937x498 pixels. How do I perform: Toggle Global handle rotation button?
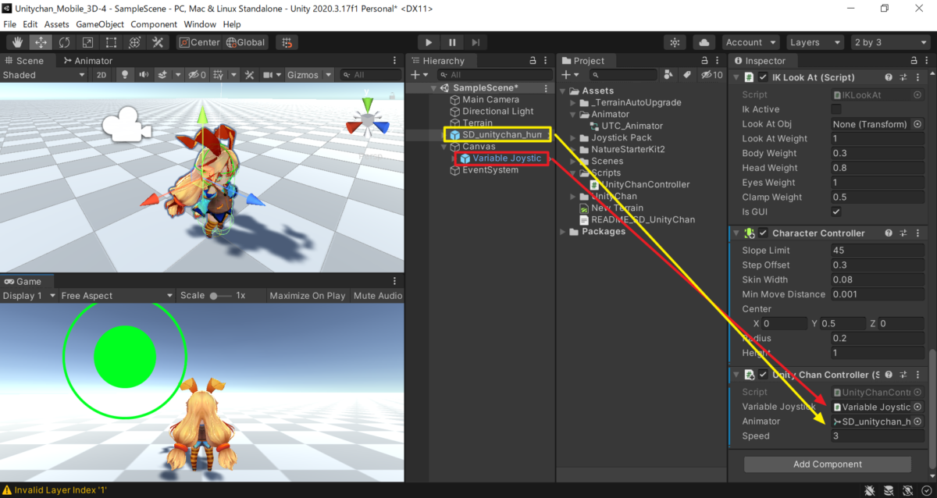click(246, 42)
